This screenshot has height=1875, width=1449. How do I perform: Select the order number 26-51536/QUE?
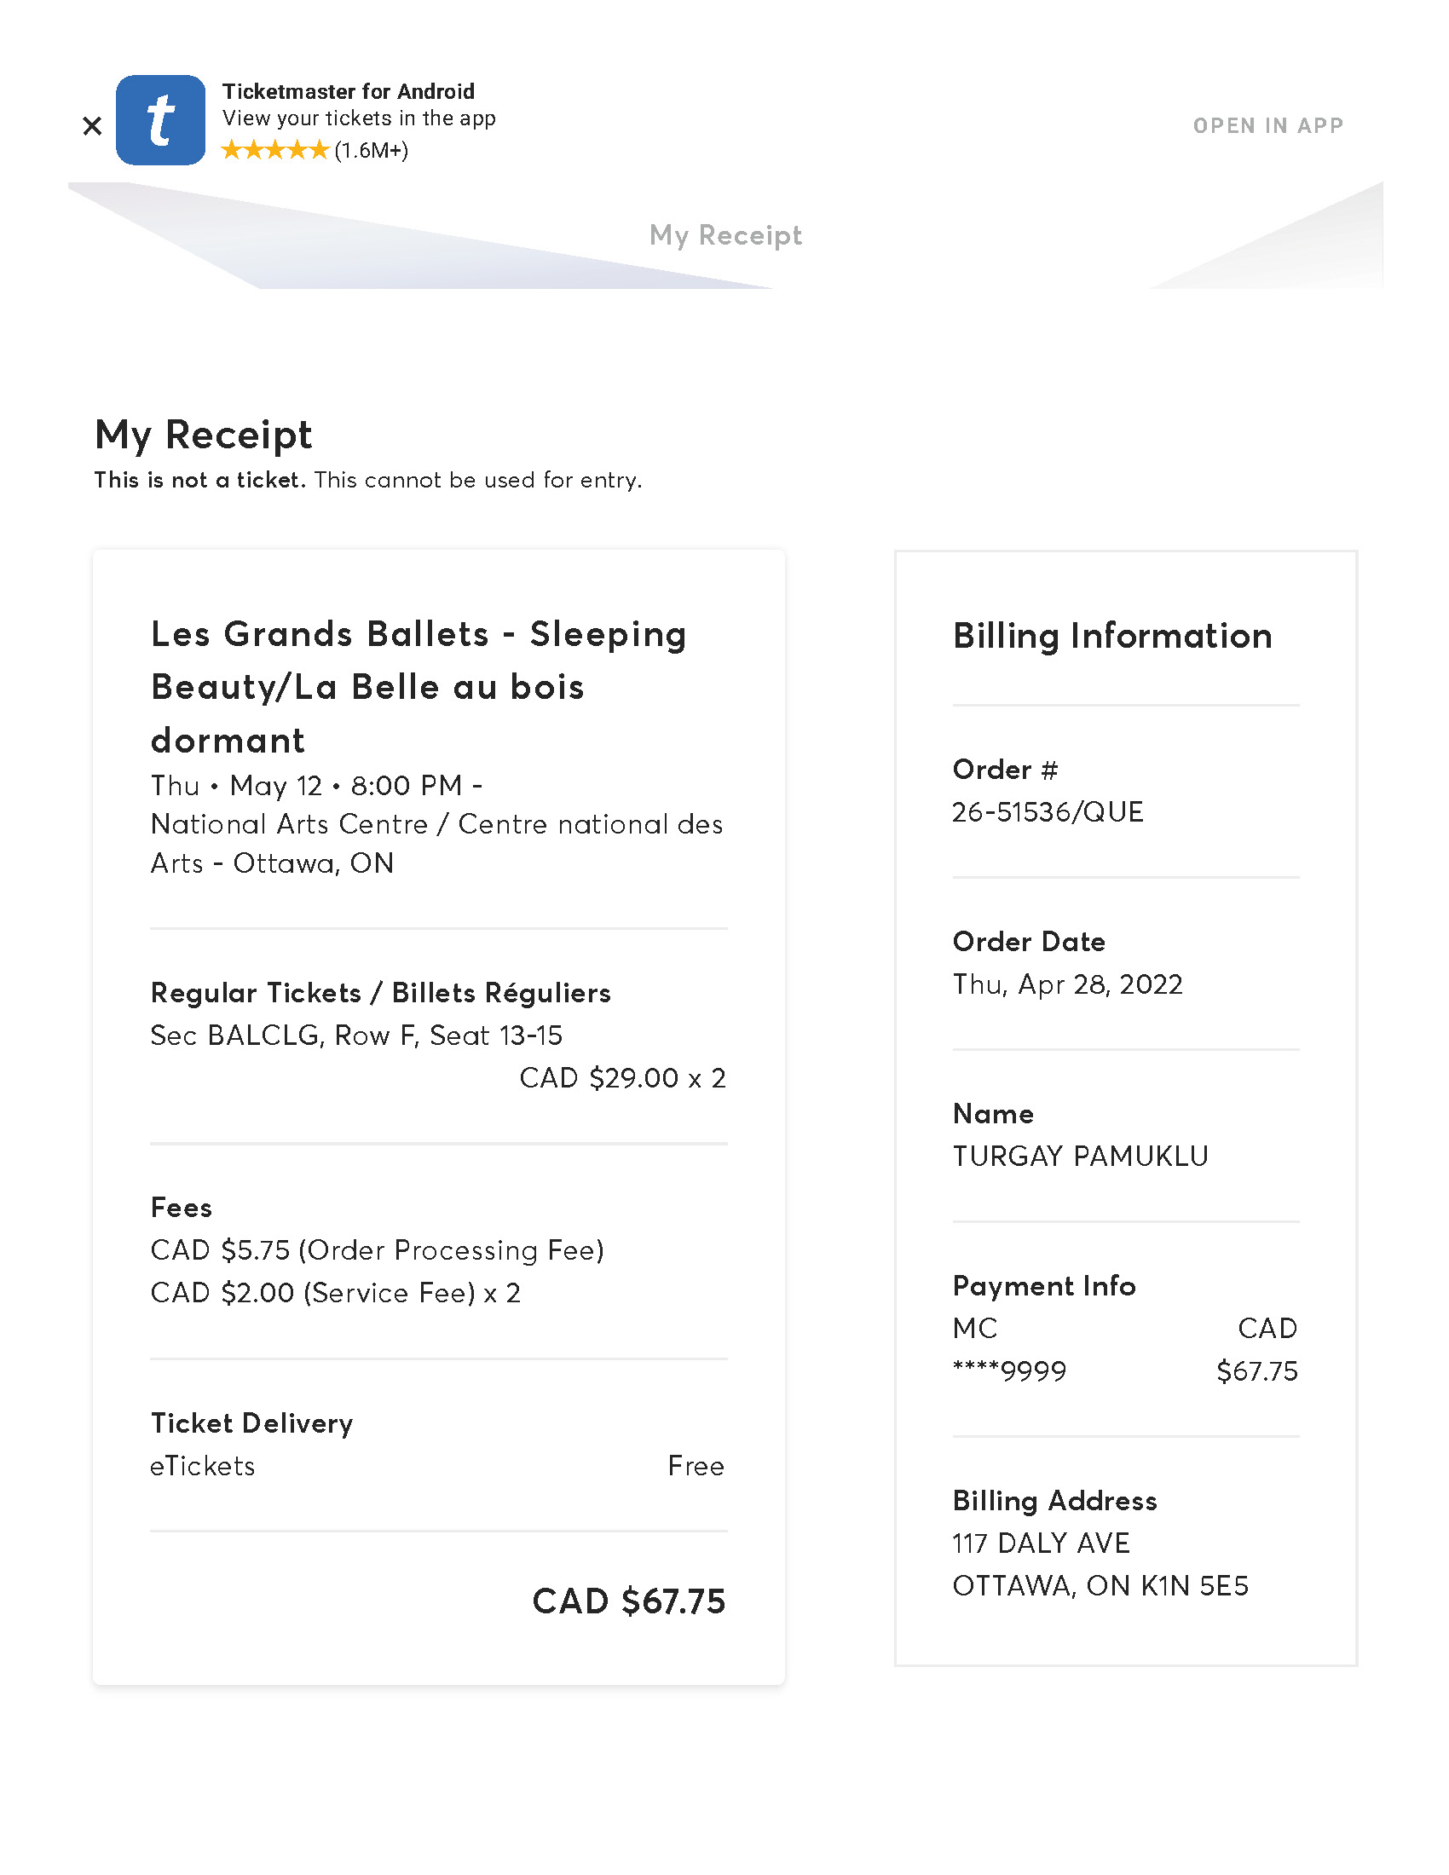tap(1048, 812)
